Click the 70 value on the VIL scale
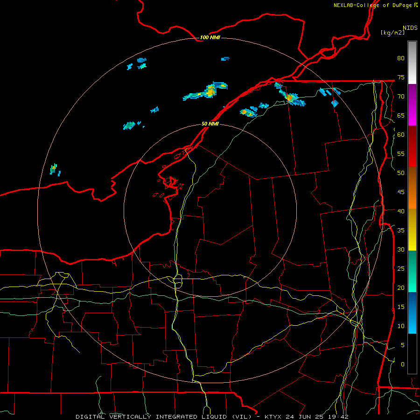The height and width of the screenshot is (420, 420). [401, 97]
